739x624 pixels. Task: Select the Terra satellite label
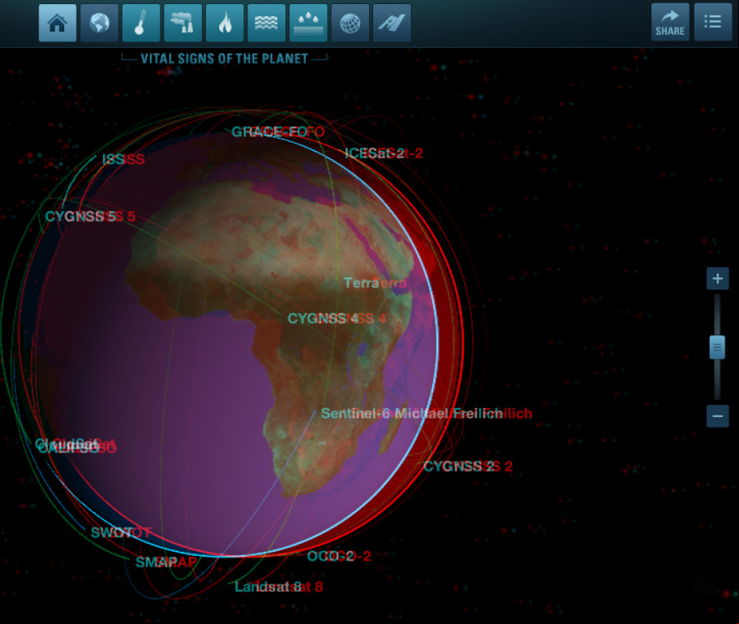(375, 282)
